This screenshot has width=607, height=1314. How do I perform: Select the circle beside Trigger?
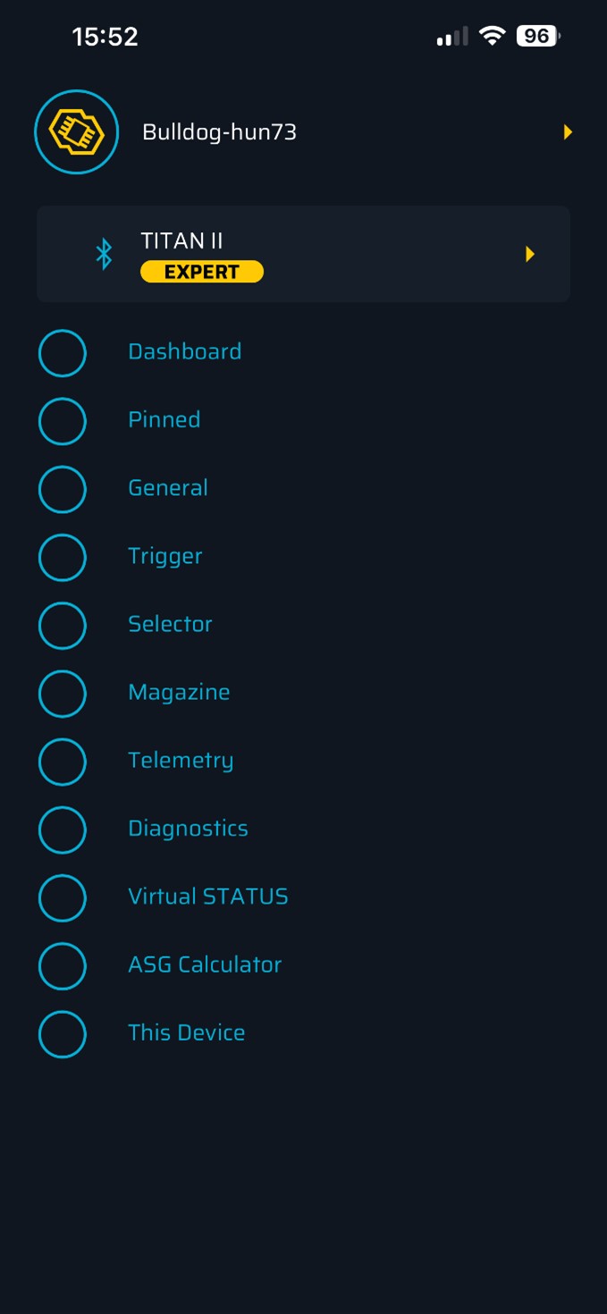click(x=63, y=558)
